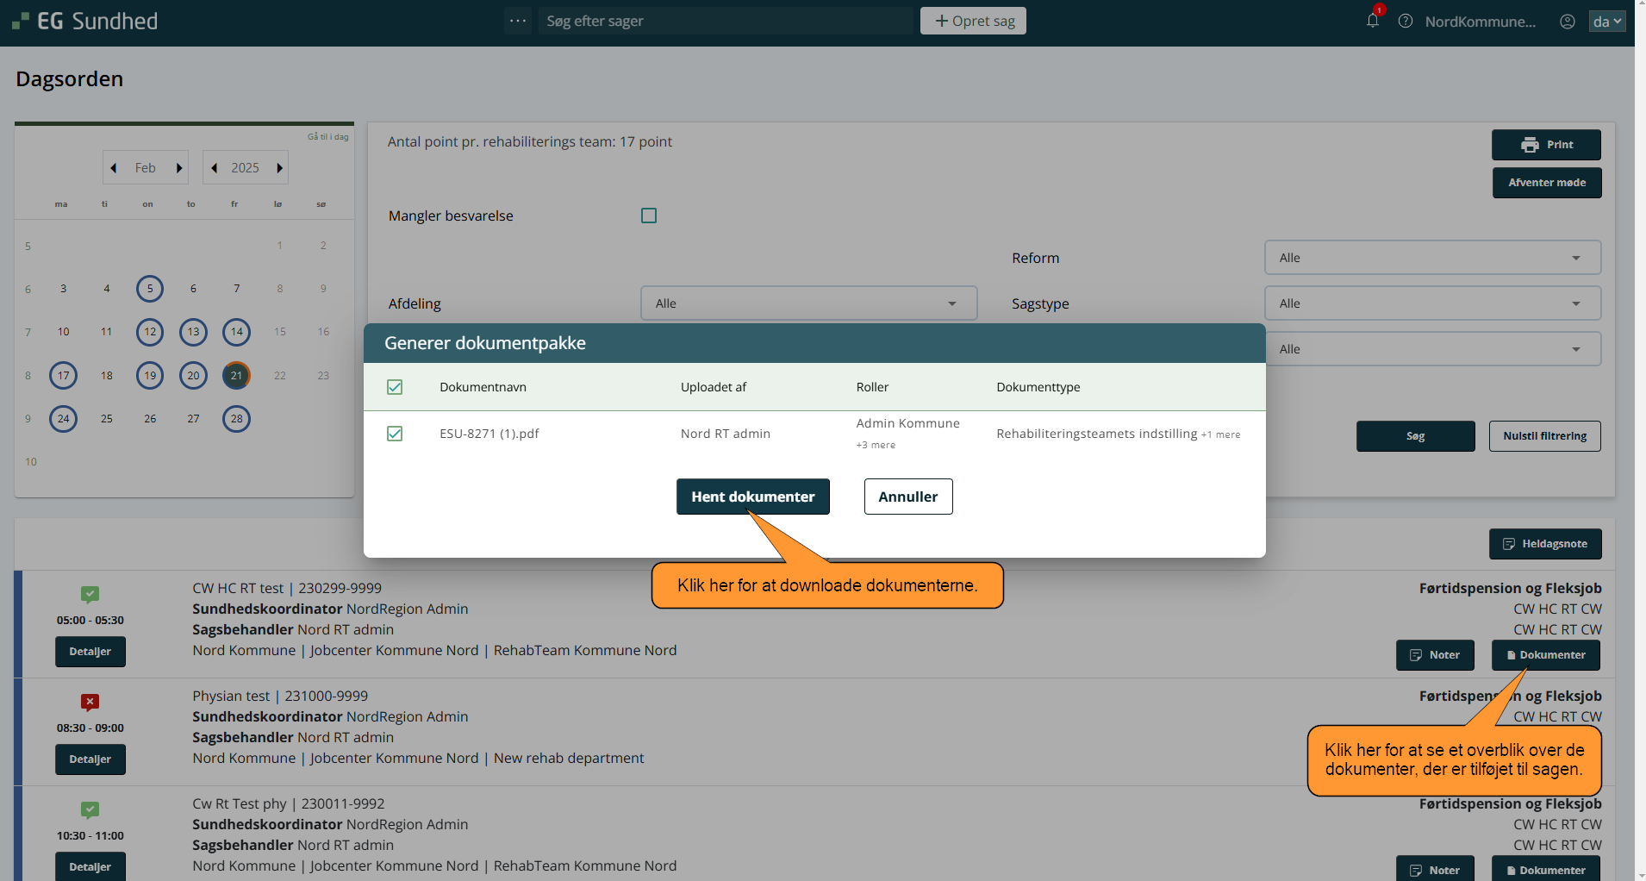Uncheck the ESU-8271 (1).pdf checkbox
The height and width of the screenshot is (881, 1646).
[395, 434]
